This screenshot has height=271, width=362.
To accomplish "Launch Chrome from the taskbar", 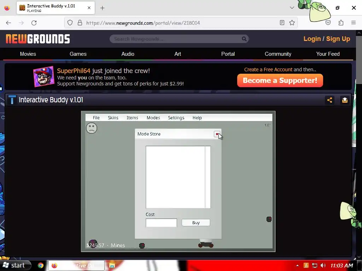I will (41, 265).
